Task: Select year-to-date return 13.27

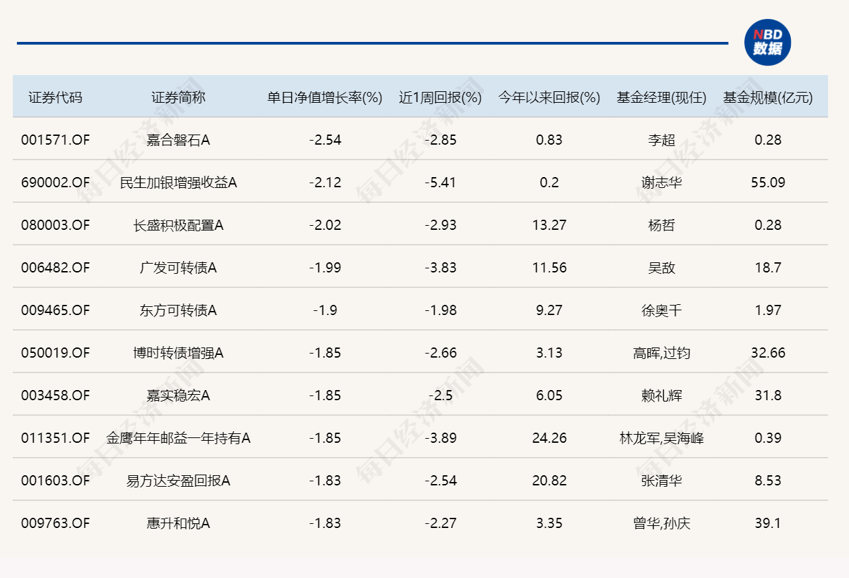Action: 549,225
